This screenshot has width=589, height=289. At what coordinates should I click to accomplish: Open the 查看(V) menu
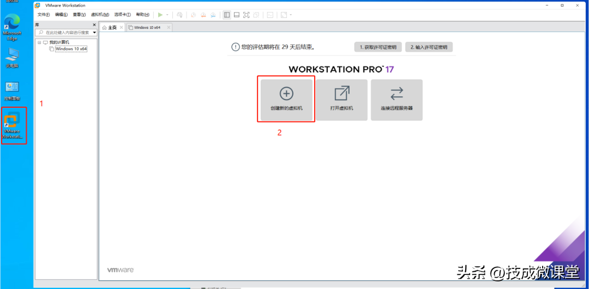pyautogui.click(x=79, y=15)
